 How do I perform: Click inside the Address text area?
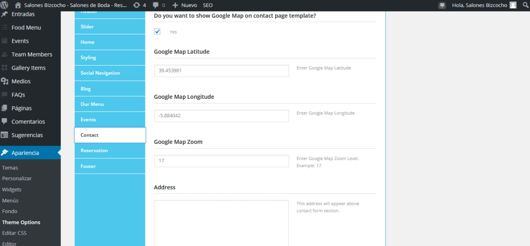(x=221, y=224)
